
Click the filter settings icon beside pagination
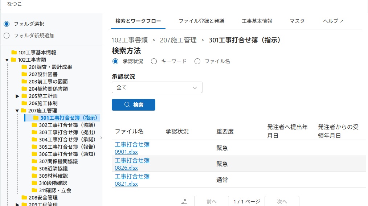pos(184,202)
